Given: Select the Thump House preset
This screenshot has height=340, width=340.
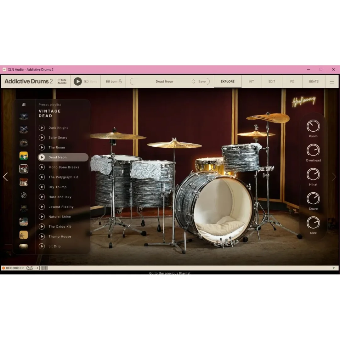Looking at the screenshot, I should pos(60,236).
